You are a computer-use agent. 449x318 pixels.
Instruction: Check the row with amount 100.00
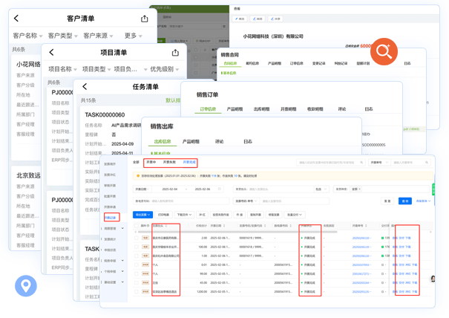click(x=137, y=247)
